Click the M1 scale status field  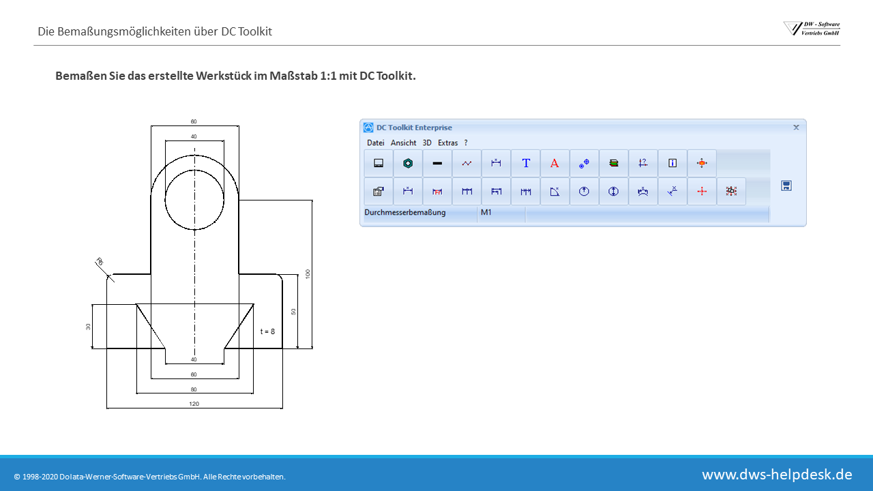point(501,214)
